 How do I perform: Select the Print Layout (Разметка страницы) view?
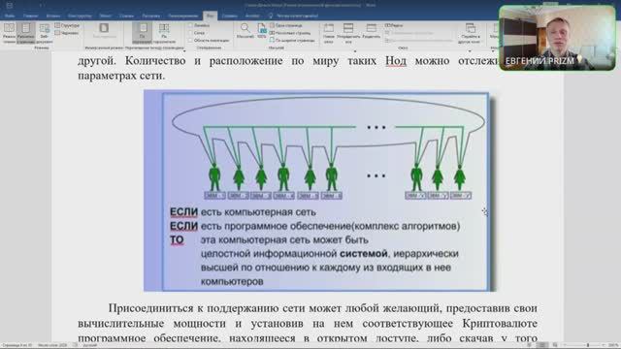tap(26, 33)
